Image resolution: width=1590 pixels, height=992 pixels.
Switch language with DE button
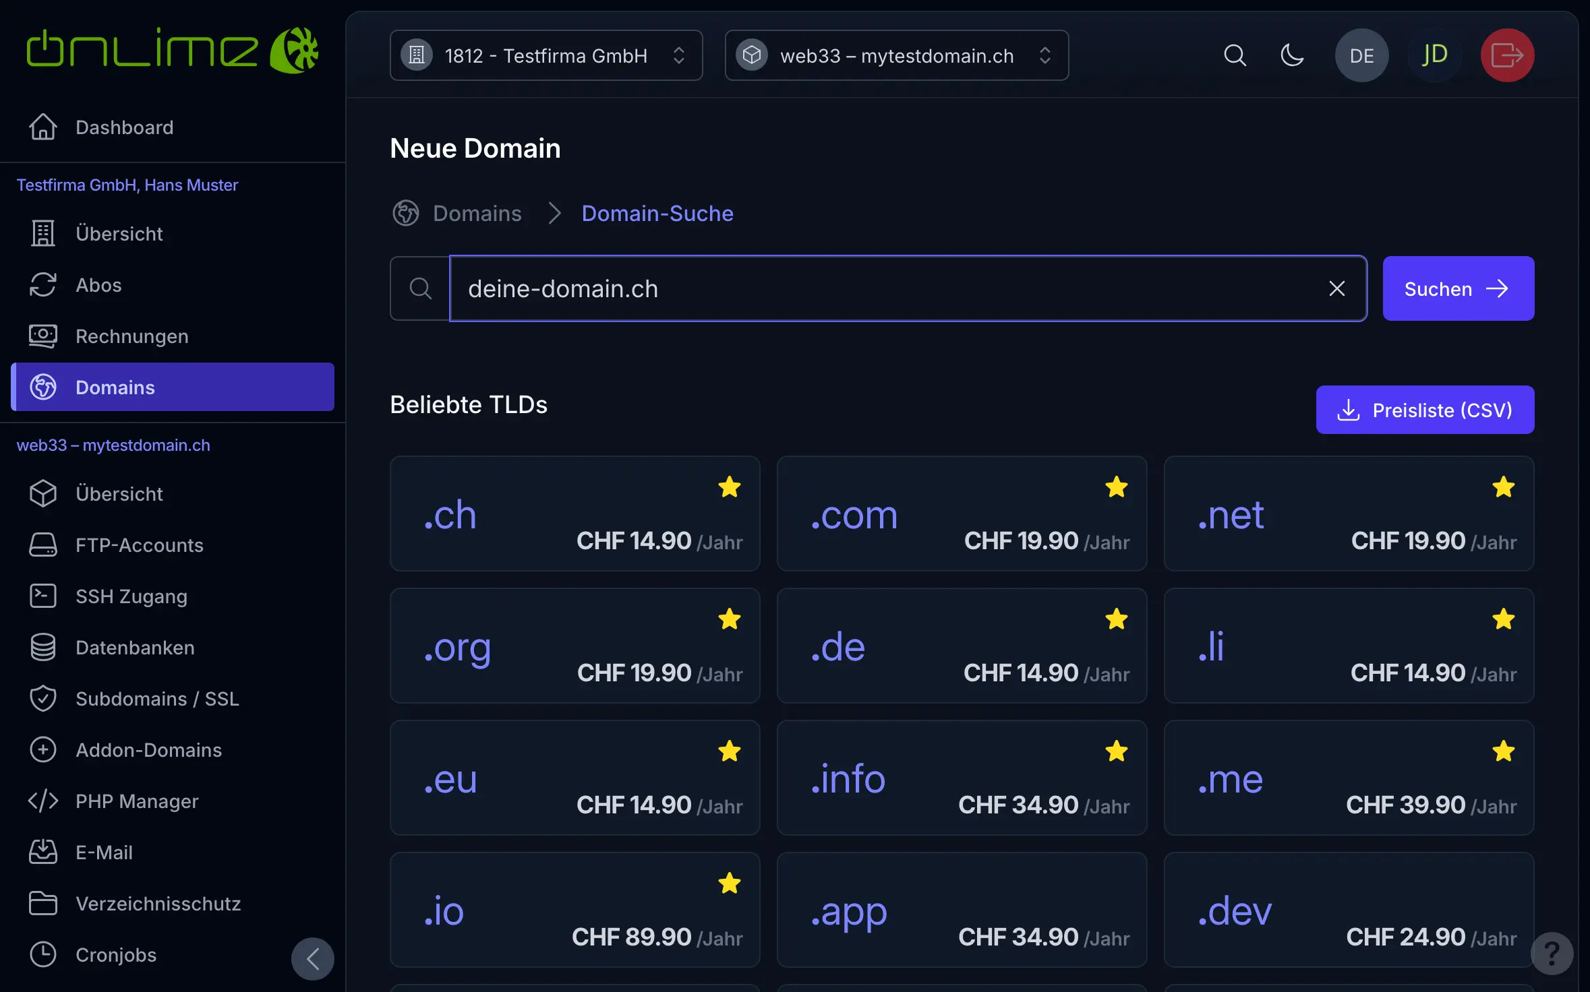pyautogui.click(x=1361, y=55)
